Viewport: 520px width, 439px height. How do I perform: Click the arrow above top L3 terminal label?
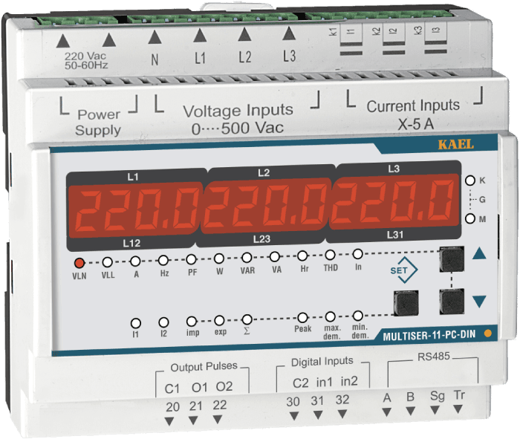289,33
